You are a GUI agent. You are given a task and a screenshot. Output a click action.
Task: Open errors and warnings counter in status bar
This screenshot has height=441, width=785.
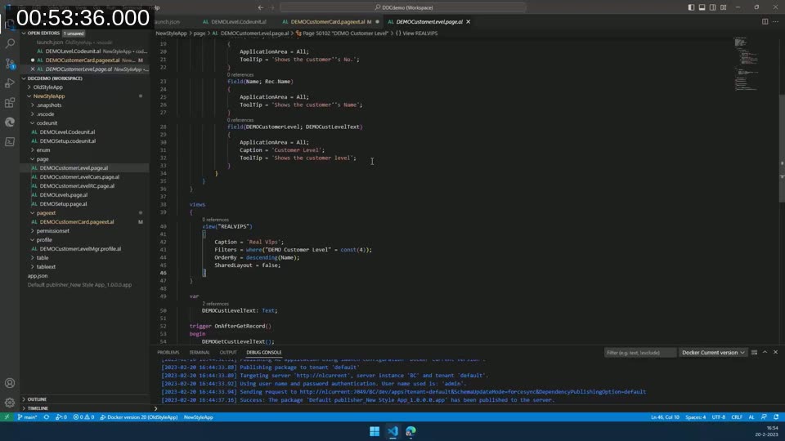coord(83,417)
